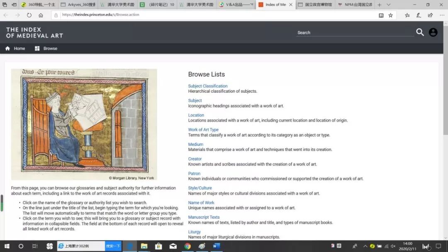Click The Index of Medieval Art logo
This screenshot has height=252, width=448.
[x=34, y=32]
